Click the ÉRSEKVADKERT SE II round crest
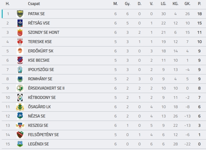The image size is (206, 150). click(x=20, y=88)
